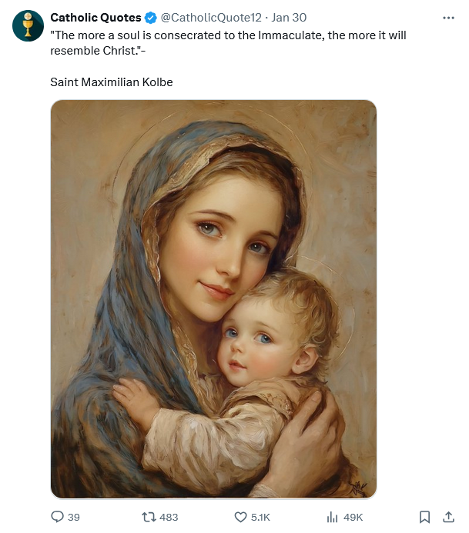
Task: Click the artist signature on the painting
Action: point(357,486)
